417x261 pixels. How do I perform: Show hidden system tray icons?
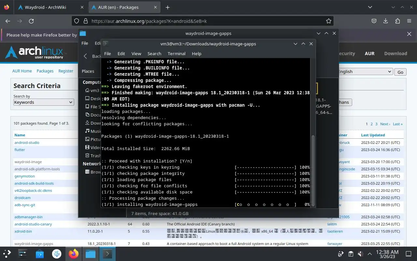tap(370, 254)
